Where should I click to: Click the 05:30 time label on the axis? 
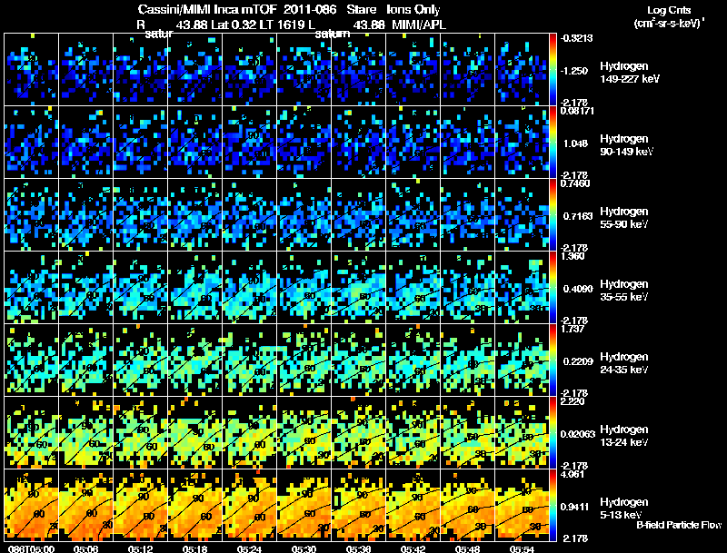[x=304, y=548]
